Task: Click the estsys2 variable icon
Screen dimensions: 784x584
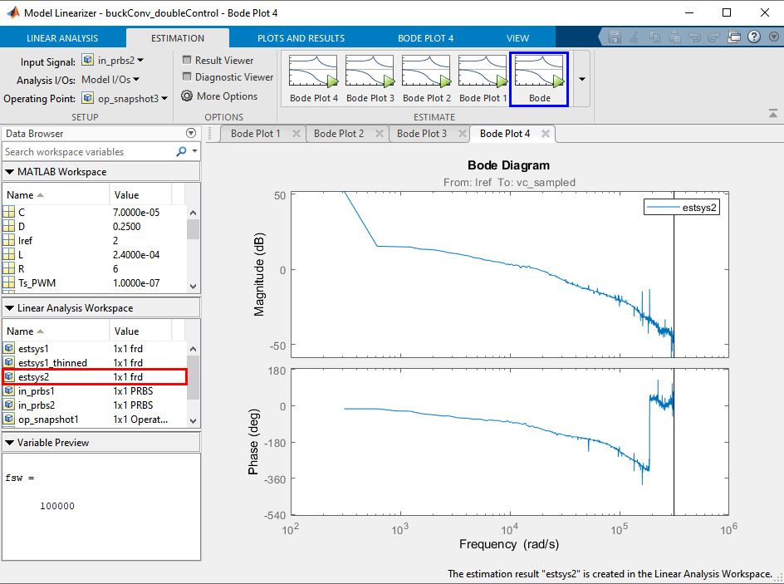Action: point(10,376)
